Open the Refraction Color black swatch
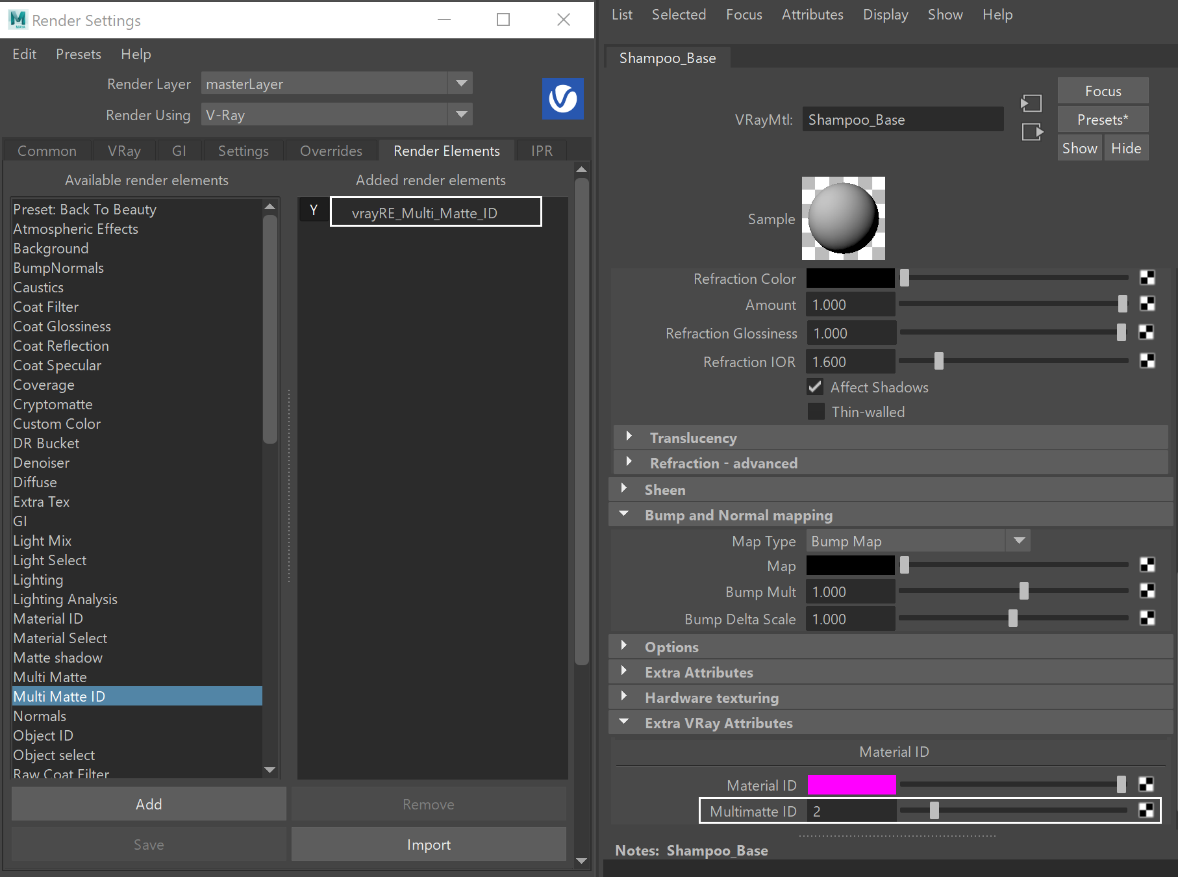Image resolution: width=1178 pixels, height=877 pixels. coord(850,279)
